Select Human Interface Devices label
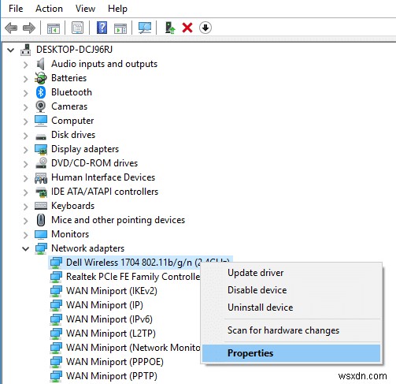This screenshot has width=396, height=384. pyautogui.click(x=103, y=177)
